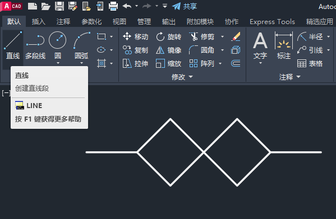
Task: Undo the last action
Action: point(127,6)
